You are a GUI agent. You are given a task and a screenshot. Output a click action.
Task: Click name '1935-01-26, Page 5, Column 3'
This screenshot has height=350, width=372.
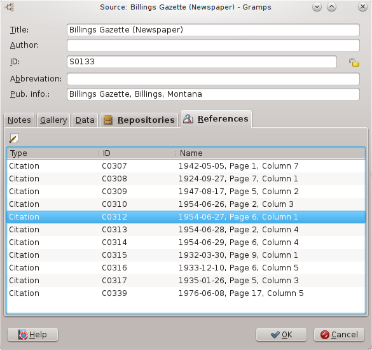pyautogui.click(x=238, y=281)
